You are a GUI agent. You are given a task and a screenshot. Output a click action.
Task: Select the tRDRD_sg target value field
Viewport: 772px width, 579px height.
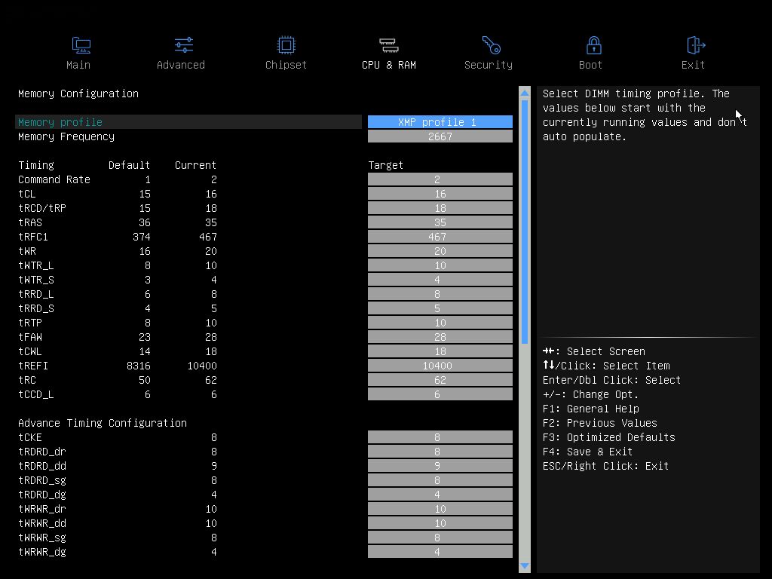[440, 480]
